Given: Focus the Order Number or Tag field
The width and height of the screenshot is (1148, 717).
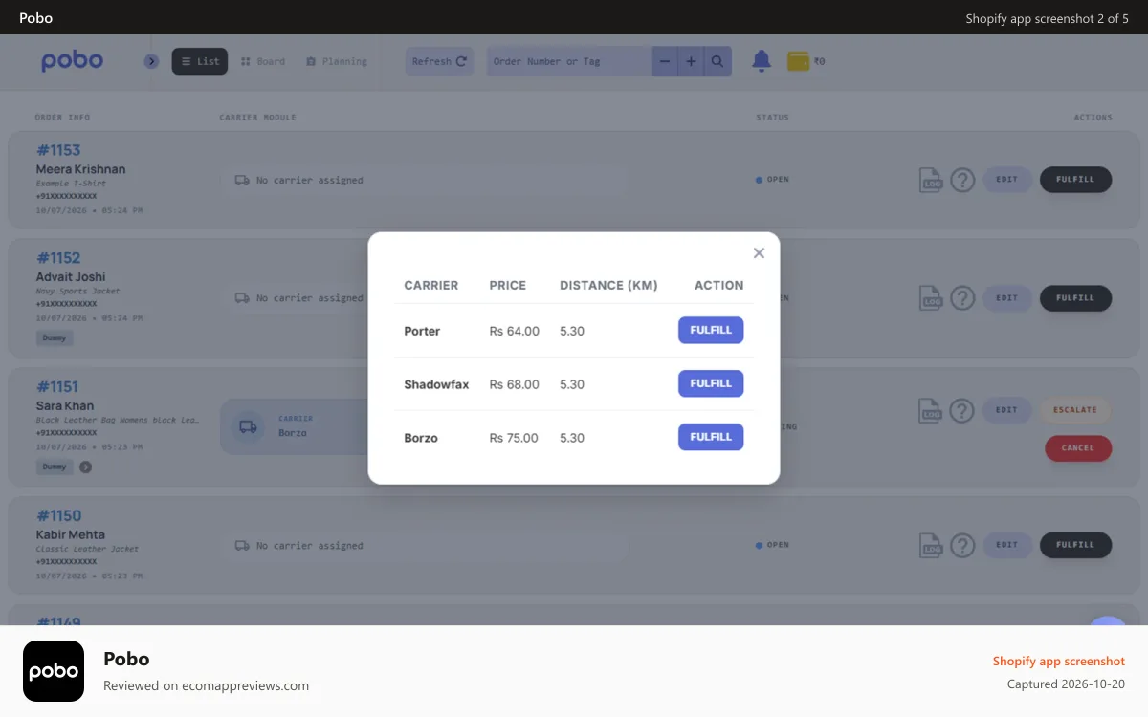Looking at the screenshot, I should [x=569, y=61].
